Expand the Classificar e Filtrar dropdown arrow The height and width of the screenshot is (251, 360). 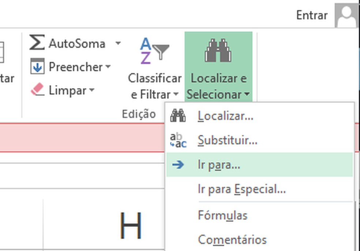click(x=176, y=95)
